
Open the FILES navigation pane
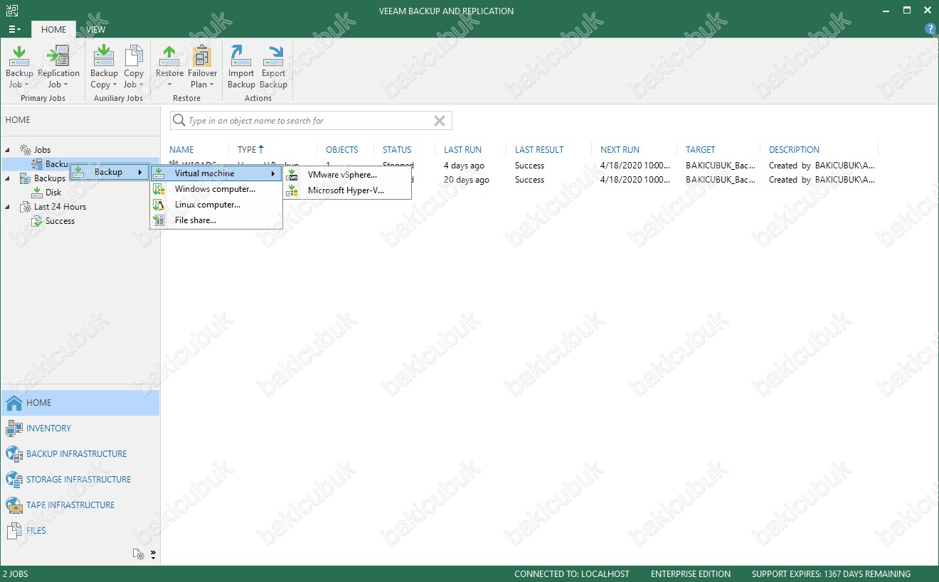(80, 531)
